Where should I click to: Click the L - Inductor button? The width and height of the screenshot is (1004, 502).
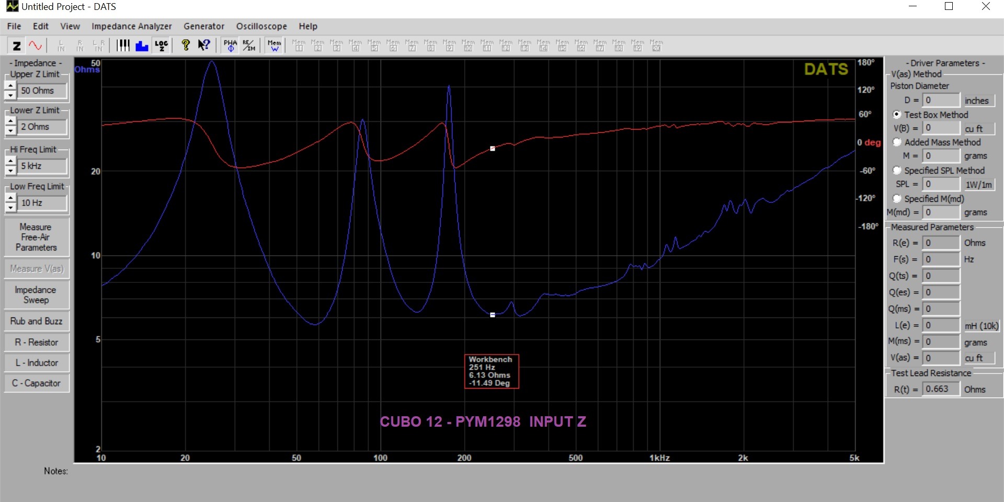[x=36, y=362]
